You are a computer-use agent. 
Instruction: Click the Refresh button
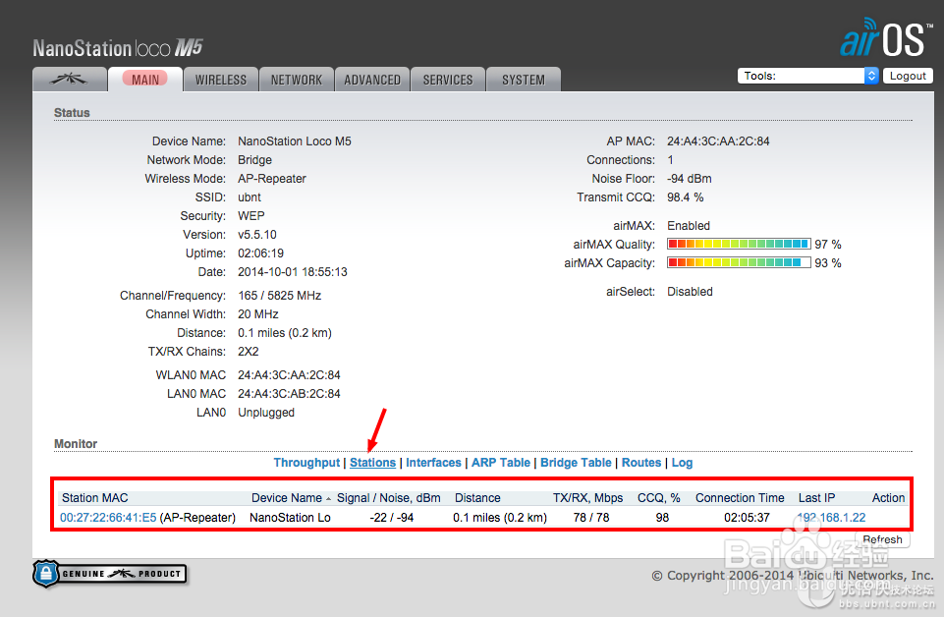click(882, 539)
